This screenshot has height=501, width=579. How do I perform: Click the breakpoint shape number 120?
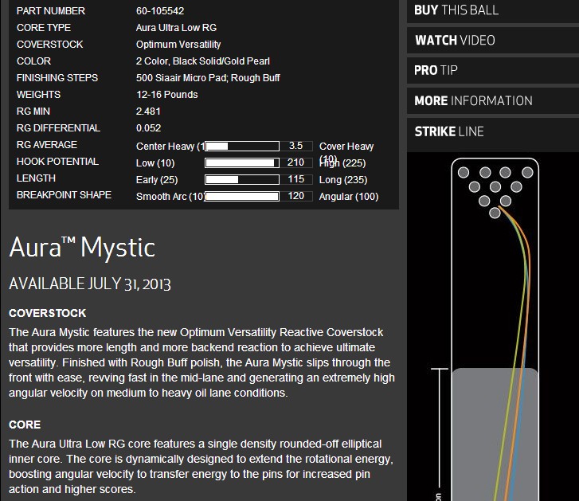295,196
